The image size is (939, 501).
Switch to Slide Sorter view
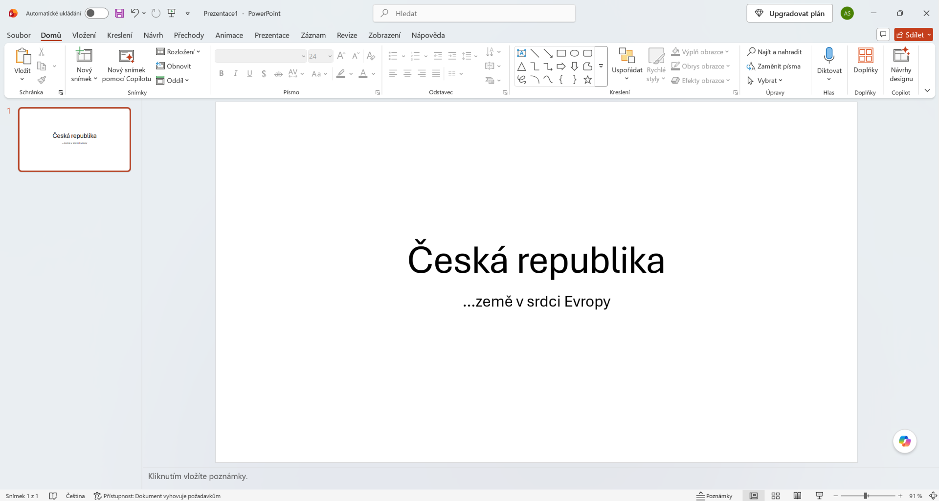[776, 496]
